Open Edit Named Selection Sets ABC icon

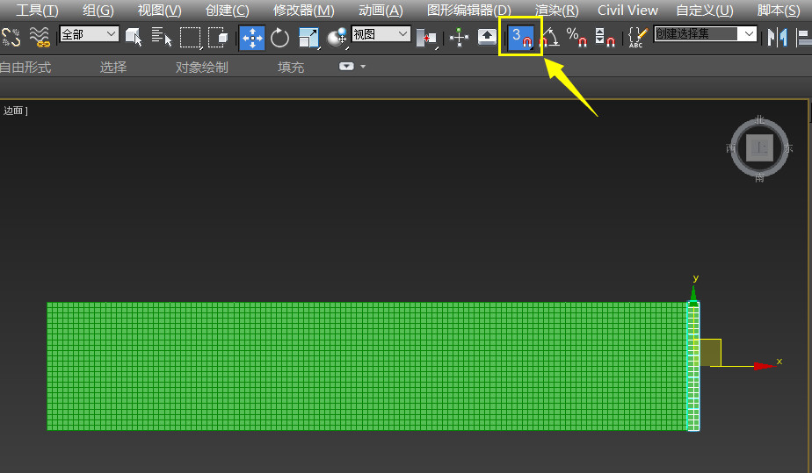click(x=637, y=37)
